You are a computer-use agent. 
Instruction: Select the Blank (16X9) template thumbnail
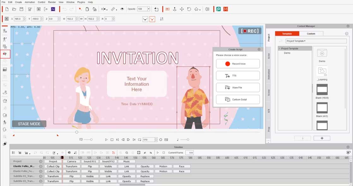tap(322, 90)
